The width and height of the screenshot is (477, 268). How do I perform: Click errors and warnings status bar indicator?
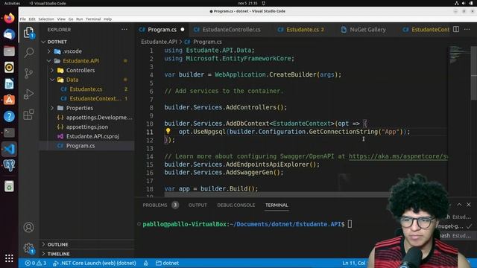[x=35, y=263]
